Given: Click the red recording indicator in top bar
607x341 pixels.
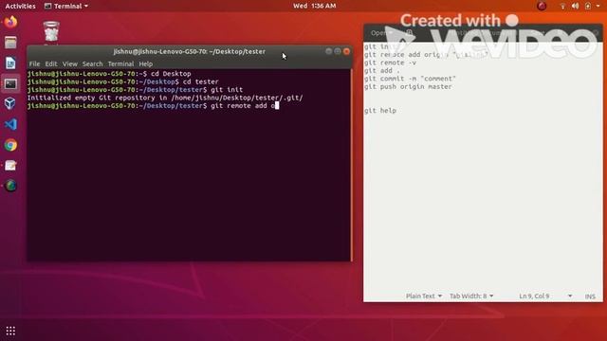Looking at the screenshot, I should (x=542, y=6).
